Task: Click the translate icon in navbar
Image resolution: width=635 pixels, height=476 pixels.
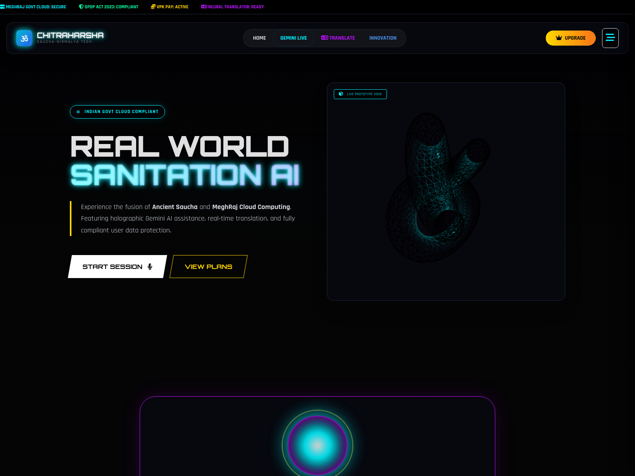Action: pos(325,38)
